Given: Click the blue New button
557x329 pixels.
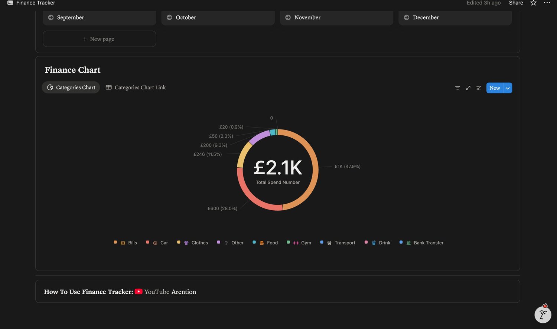Looking at the screenshot, I should point(495,88).
